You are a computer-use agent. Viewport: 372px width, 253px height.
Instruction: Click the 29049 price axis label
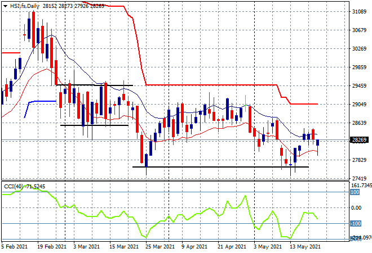[x=359, y=104]
